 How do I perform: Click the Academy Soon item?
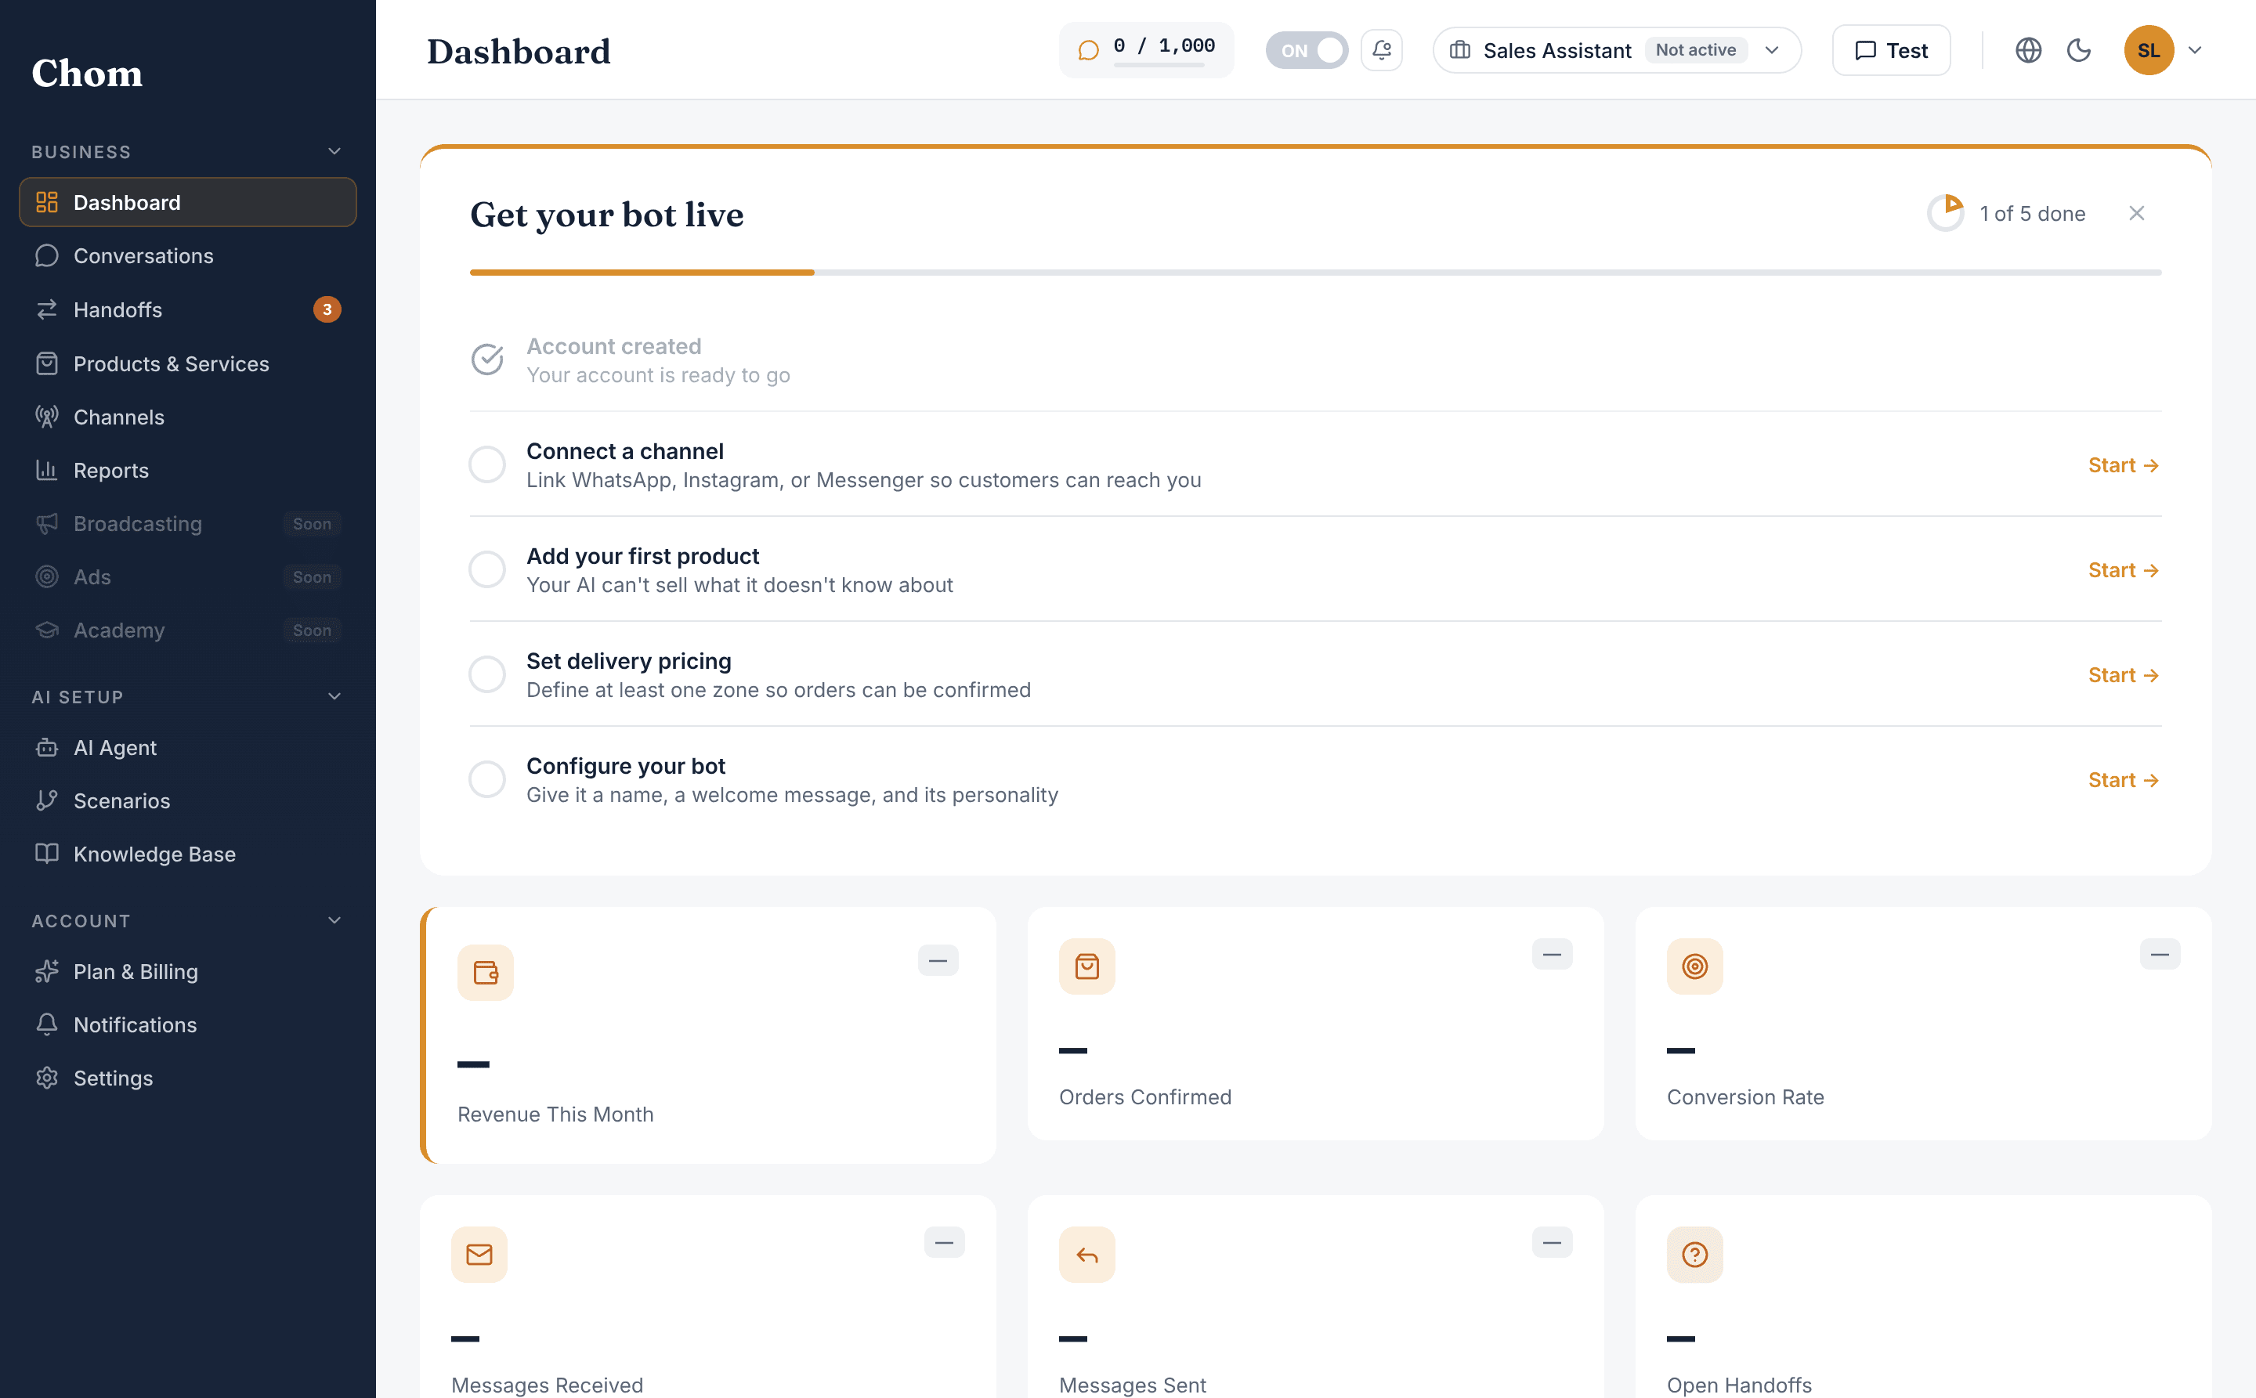(x=188, y=630)
